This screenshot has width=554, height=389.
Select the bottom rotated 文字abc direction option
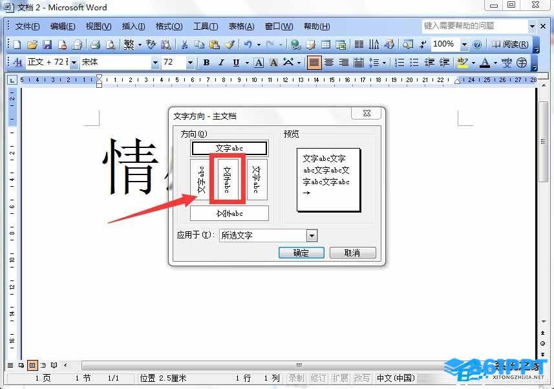229,213
